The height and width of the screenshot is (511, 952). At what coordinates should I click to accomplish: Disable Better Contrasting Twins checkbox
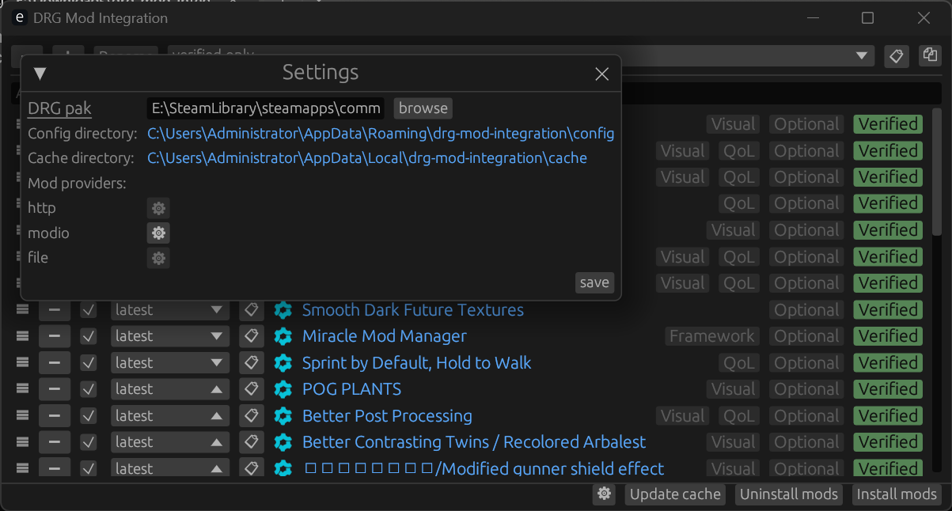[x=89, y=442]
